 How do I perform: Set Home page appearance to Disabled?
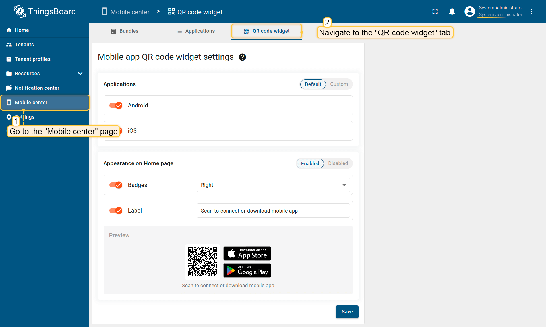tap(338, 163)
